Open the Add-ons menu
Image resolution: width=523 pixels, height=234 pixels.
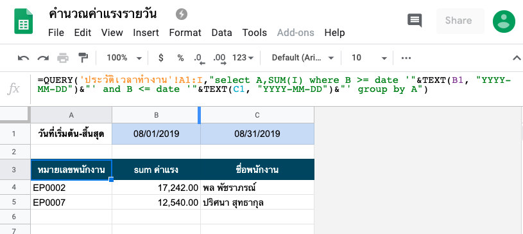tap(296, 33)
